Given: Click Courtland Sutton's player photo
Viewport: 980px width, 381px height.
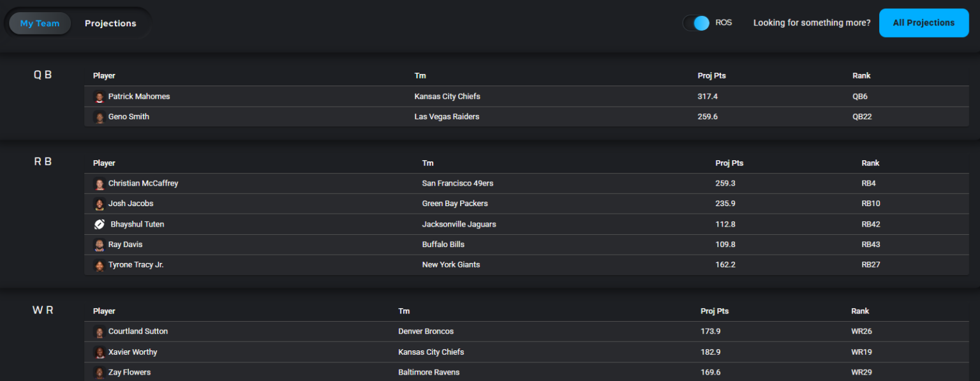Looking at the screenshot, I should point(100,331).
